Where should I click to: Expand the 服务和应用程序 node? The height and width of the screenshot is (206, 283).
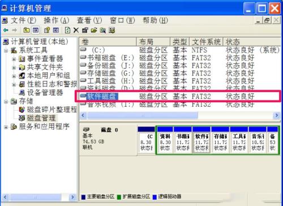[x=6, y=127]
